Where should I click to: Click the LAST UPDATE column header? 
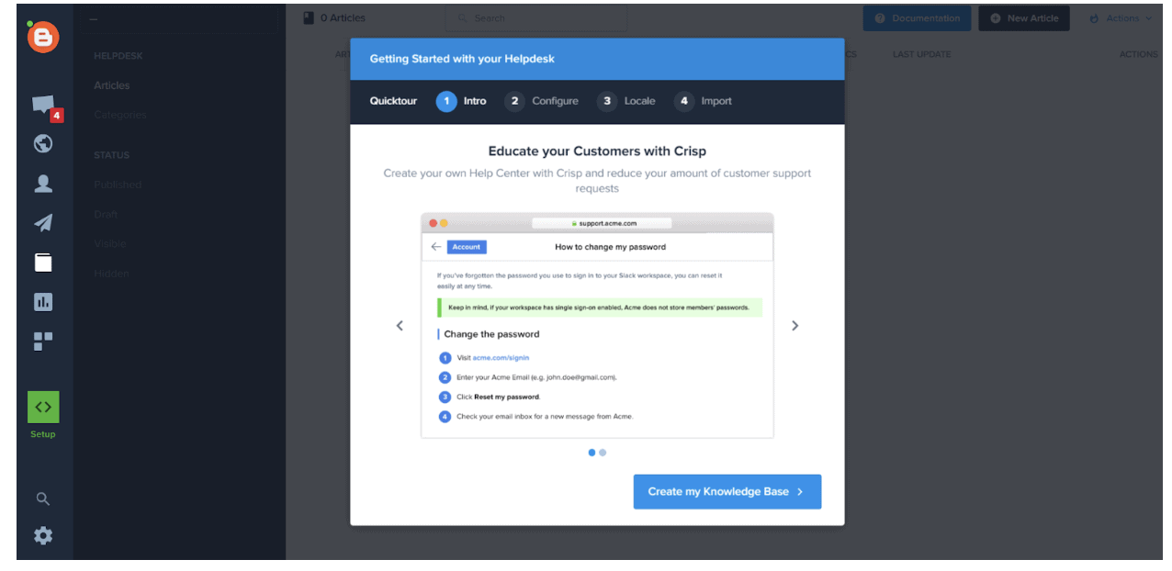[922, 54]
